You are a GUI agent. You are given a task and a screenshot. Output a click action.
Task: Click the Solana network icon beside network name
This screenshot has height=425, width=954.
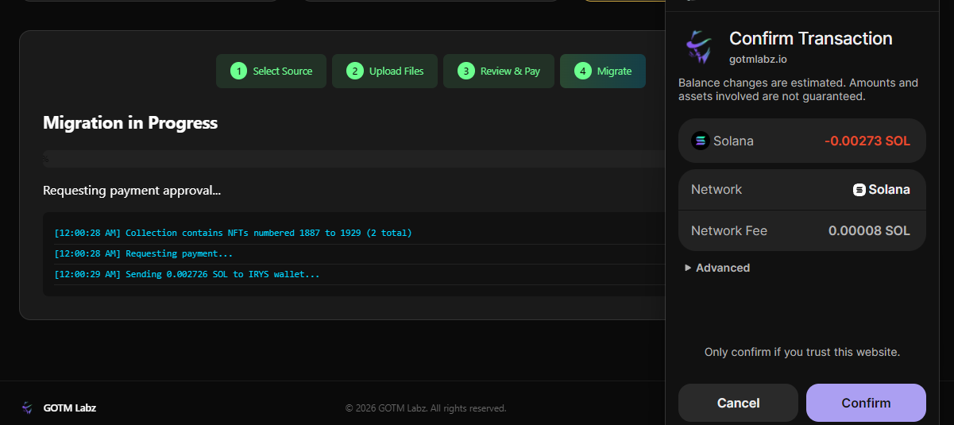pyautogui.click(x=859, y=190)
